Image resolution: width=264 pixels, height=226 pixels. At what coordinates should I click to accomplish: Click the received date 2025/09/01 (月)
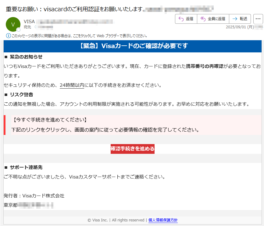240,27
